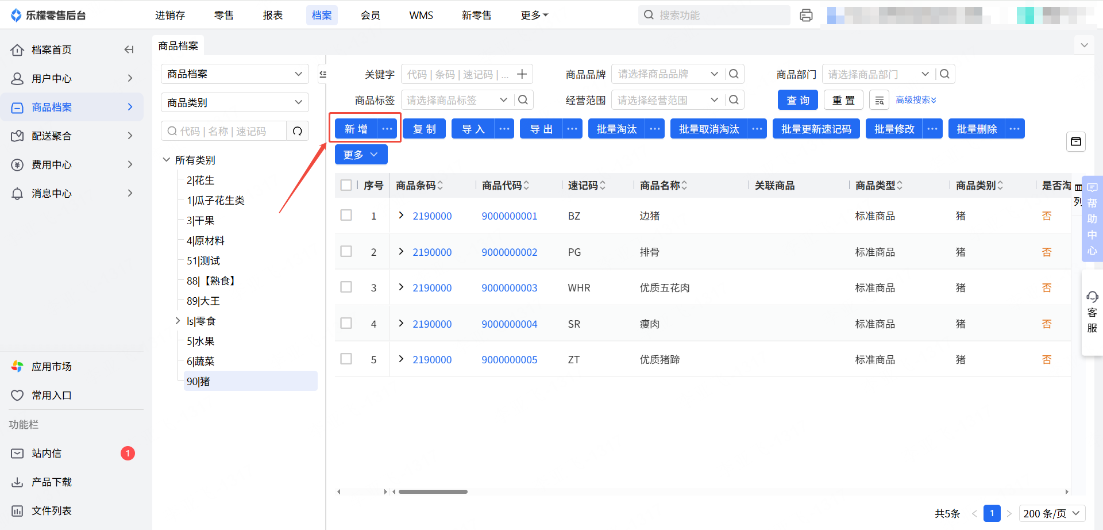Click the refresh icon beside category search
This screenshot has width=1103, height=530.
tap(297, 131)
